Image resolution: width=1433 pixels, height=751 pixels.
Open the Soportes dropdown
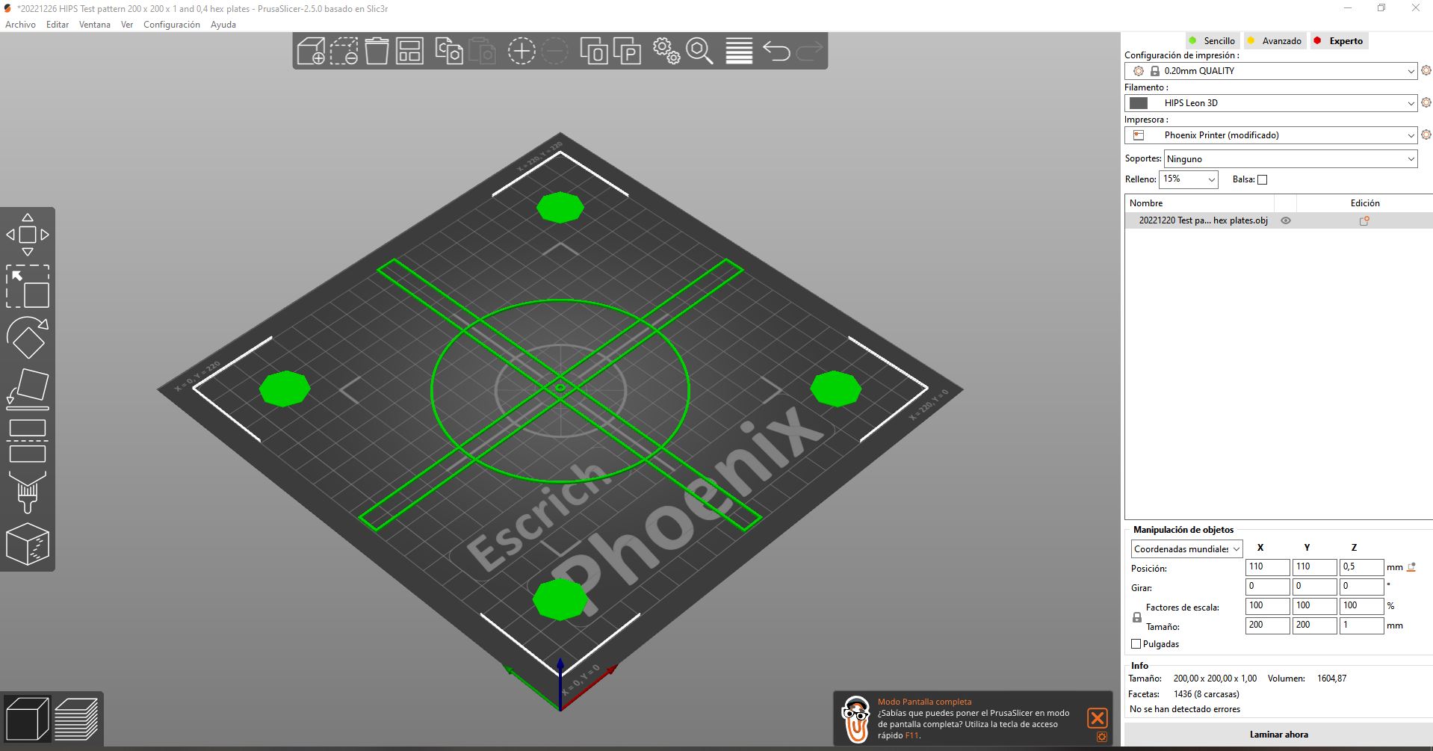pos(1290,158)
